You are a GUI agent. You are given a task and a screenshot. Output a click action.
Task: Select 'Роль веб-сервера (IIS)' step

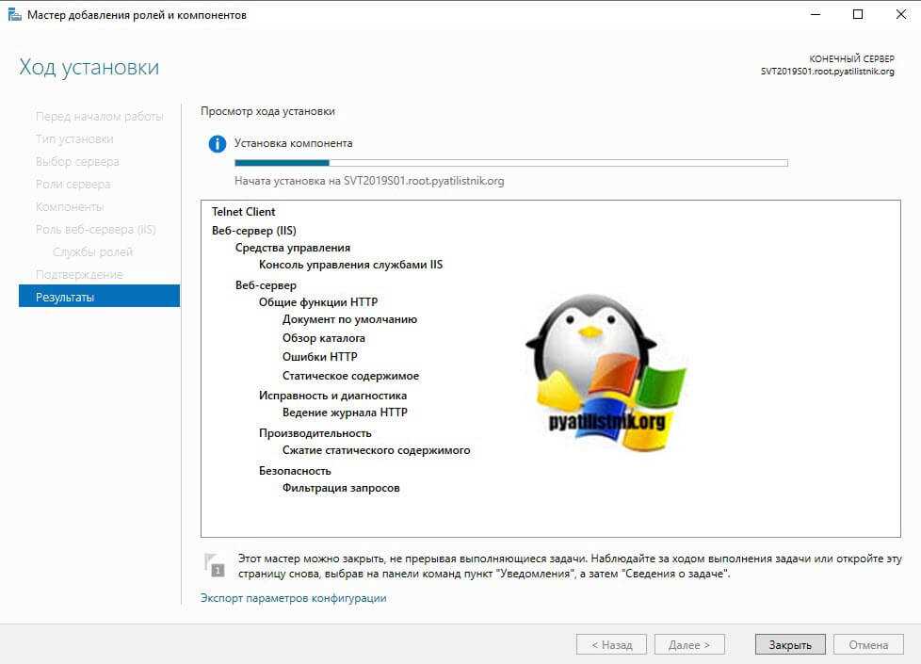click(x=96, y=229)
